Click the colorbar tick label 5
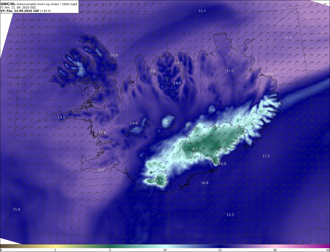The image size is (330, 252). pos(110,250)
